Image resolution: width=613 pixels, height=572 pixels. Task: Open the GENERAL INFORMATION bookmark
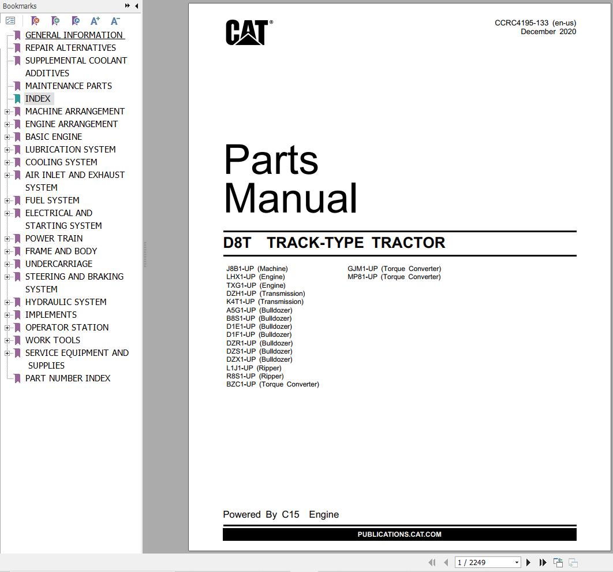(x=74, y=35)
